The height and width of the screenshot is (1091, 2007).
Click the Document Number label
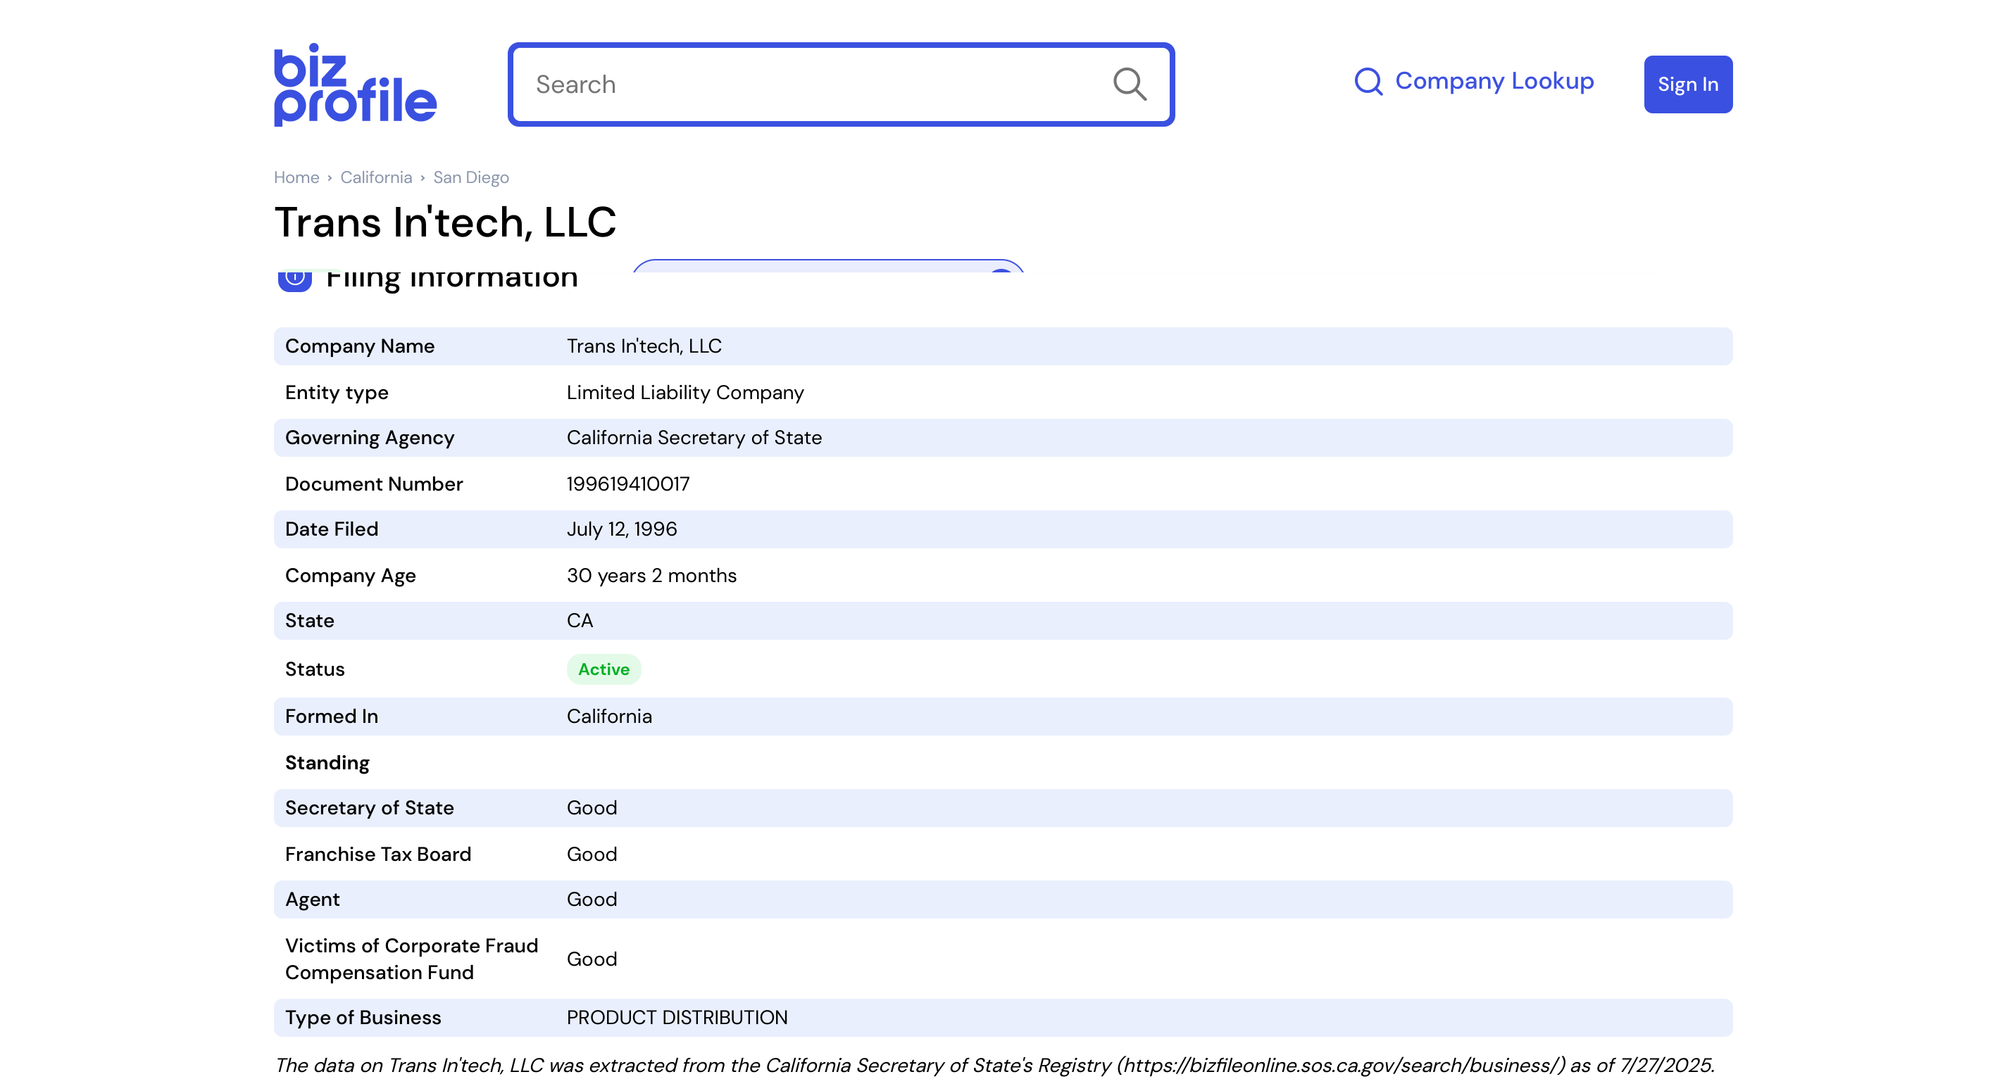(x=374, y=484)
